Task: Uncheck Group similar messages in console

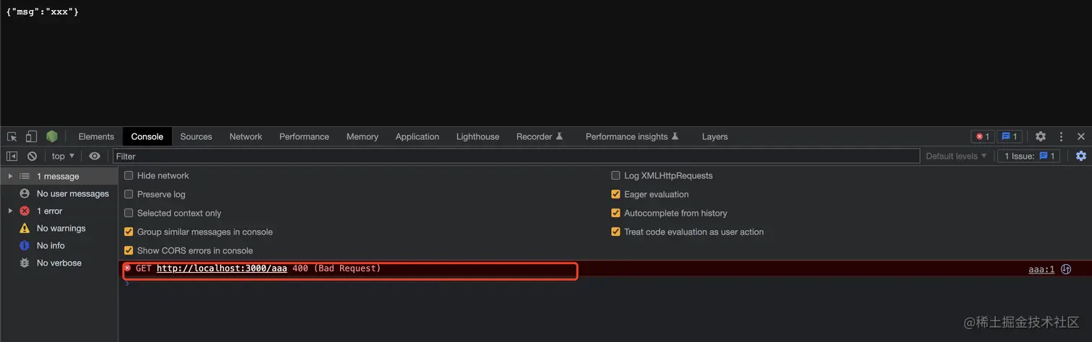Action: pyautogui.click(x=129, y=232)
